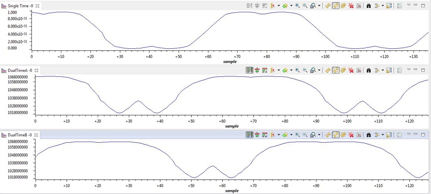The image size is (431, 194).
Task: Zoom in on the DualTimeA graph
Action: pyautogui.click(x=297, y=70)
